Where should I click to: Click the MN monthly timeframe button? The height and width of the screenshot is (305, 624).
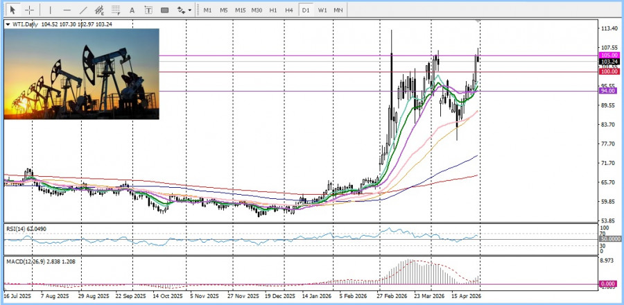338,10
